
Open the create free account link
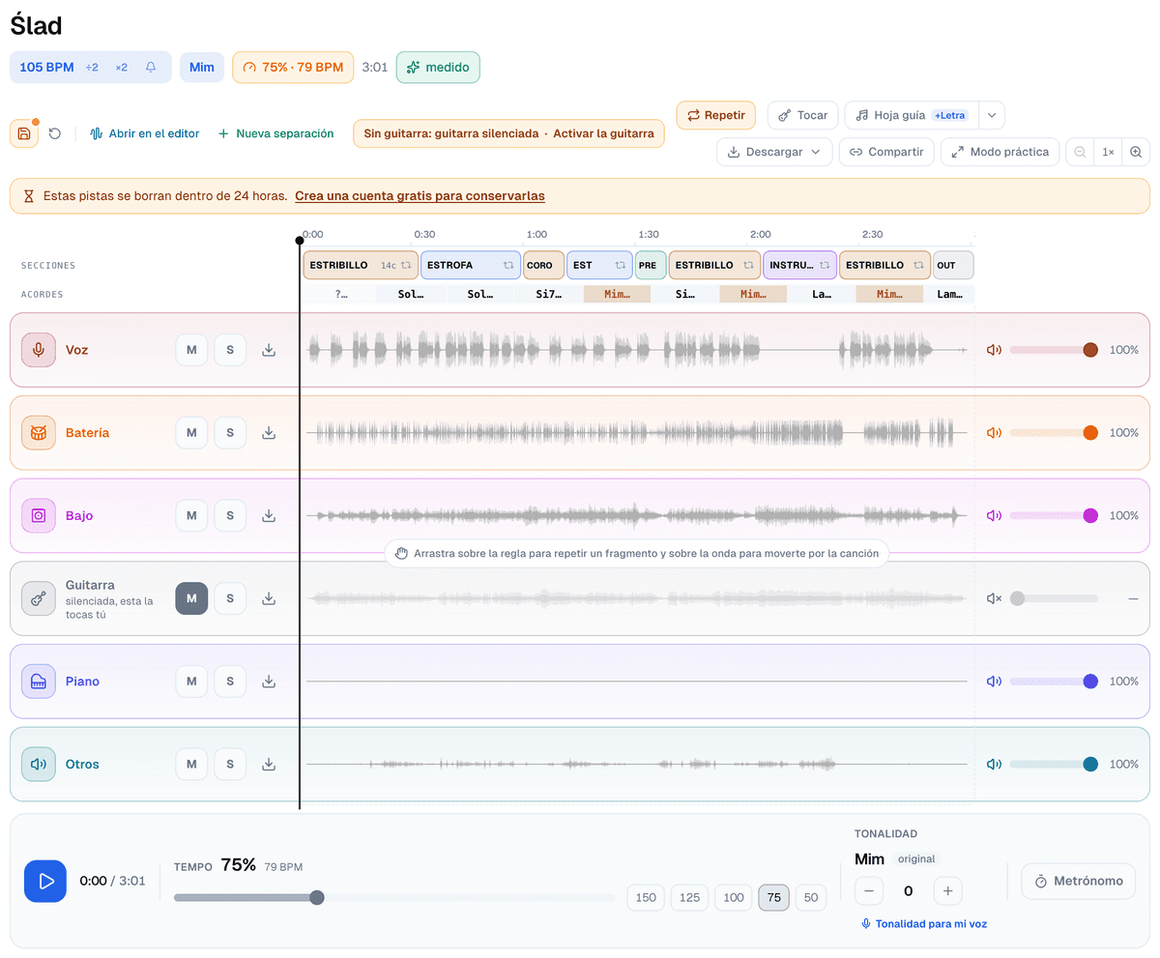click(420, 195)
